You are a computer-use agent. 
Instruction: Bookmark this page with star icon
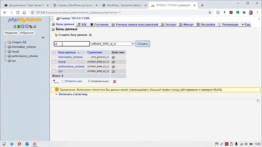pos(210,13)
